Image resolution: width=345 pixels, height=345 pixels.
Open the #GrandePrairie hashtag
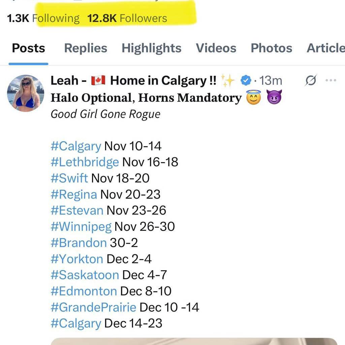click(x=93, y=307)
